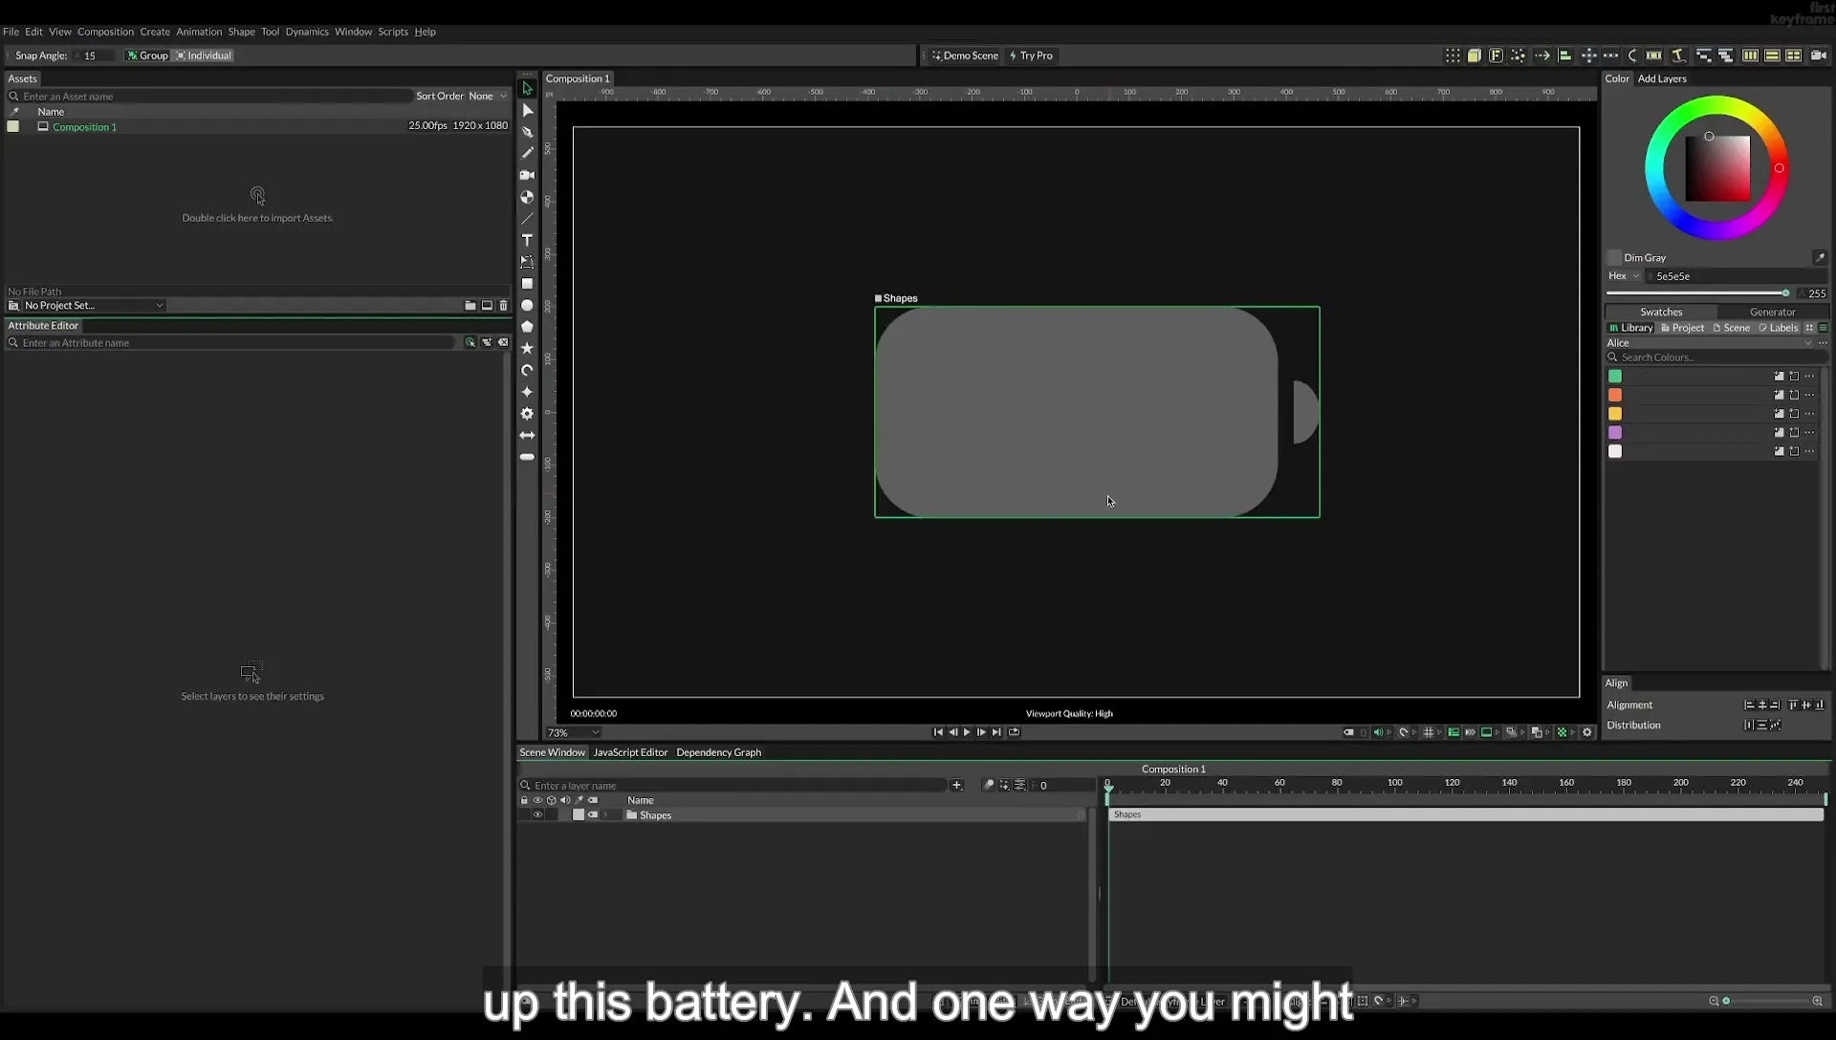Viewport: 1836px width, 1040px height.
Task: Choose the Rectangle shape tool
Action: click(x=527, y=284)
